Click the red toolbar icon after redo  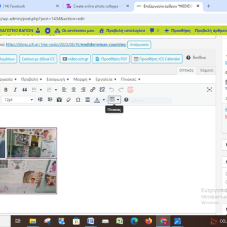pos(131,90)
